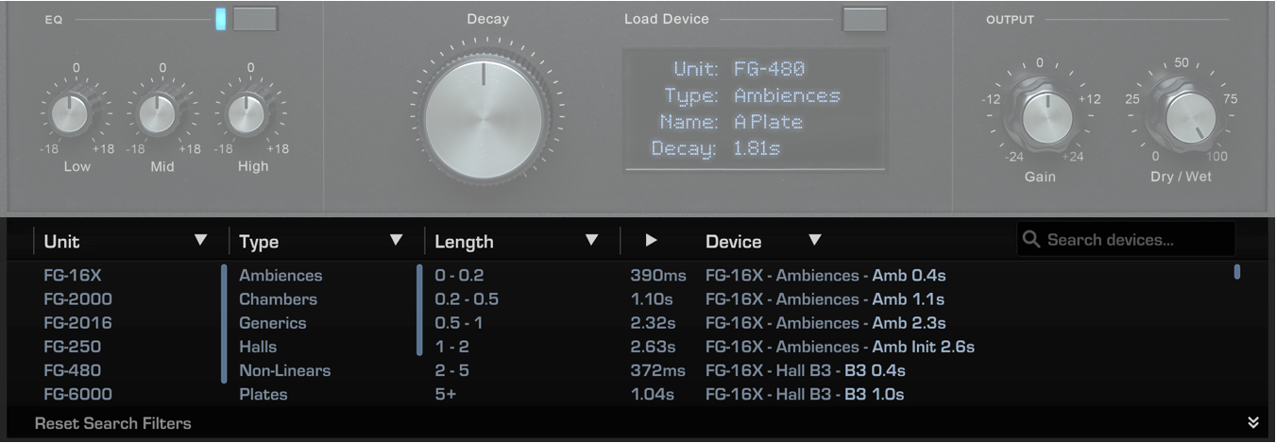Screen dimensions: 1276x443
Task: Filter by Generics type
Action: [x=273, y=323]
